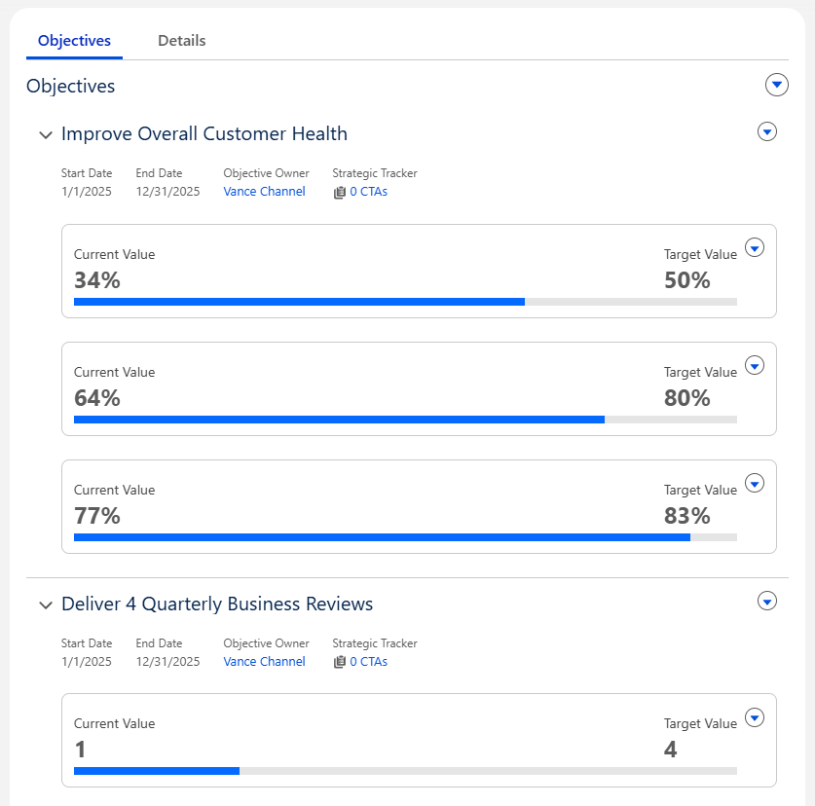The image size is (815, 806).
Task: Open the dropdown on the 64% current value card
Action: click(x=754, y=365)
